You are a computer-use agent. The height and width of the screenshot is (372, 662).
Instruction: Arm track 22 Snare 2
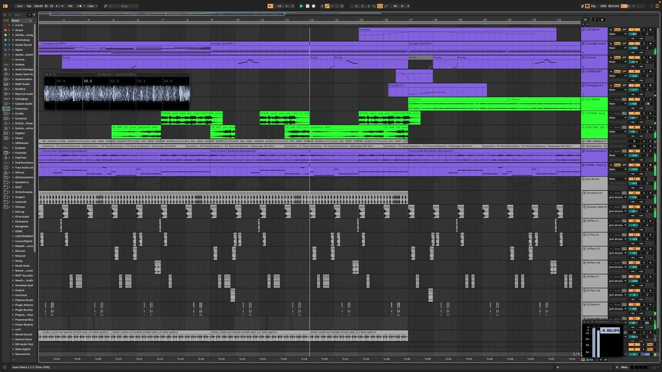650,304
